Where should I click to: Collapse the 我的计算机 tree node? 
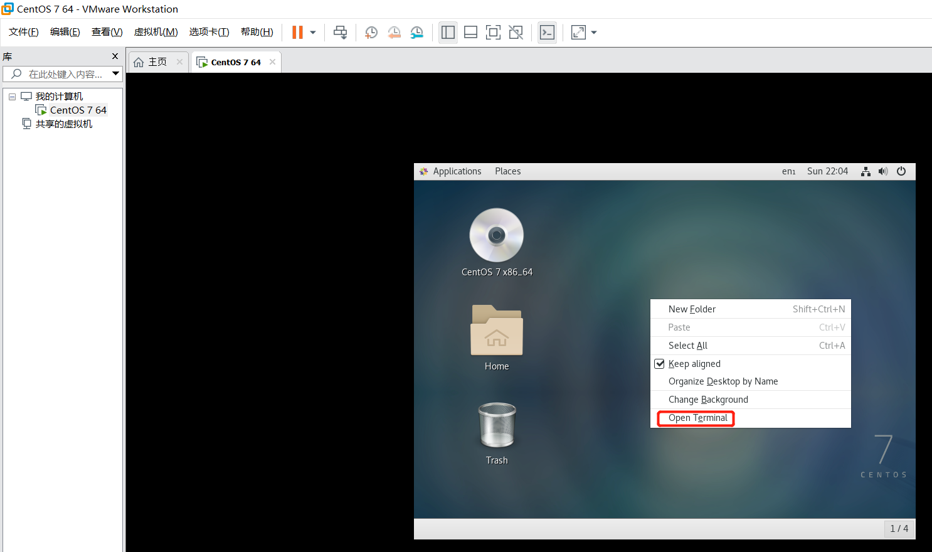tap(12, 97)
